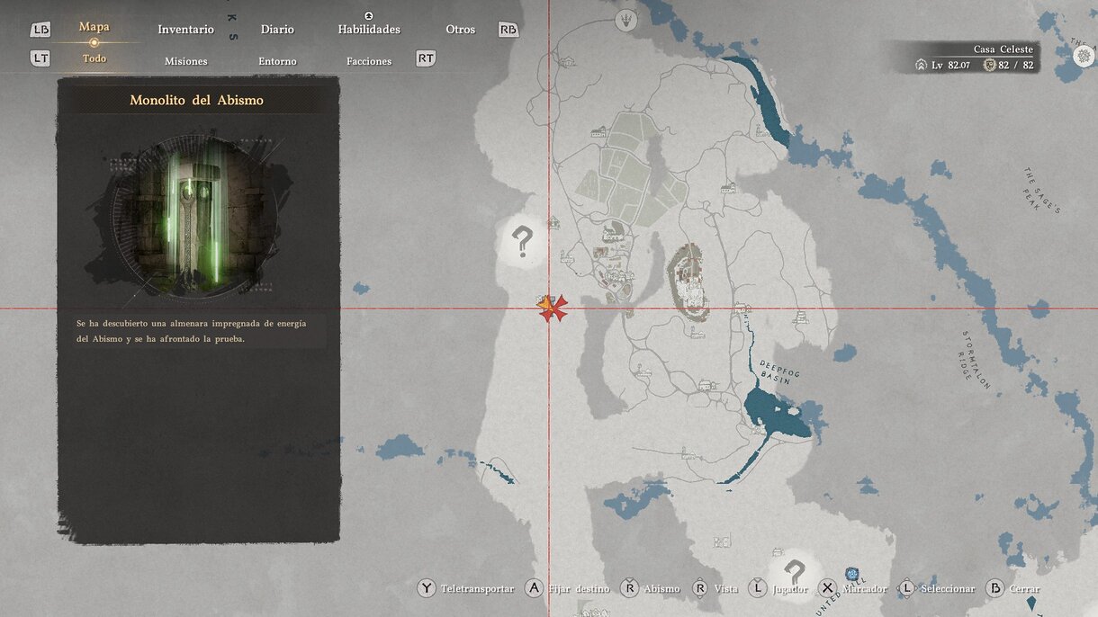
Task: Select the question mark at map bottom
Action: 794,571
